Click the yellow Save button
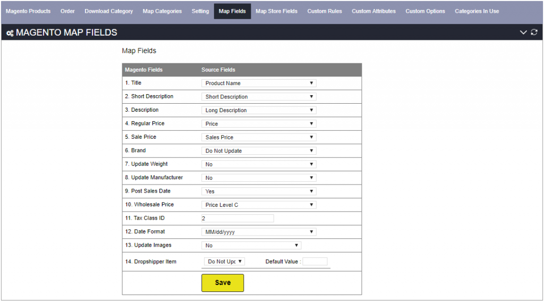544x301 pixels. tap(223, 282)
